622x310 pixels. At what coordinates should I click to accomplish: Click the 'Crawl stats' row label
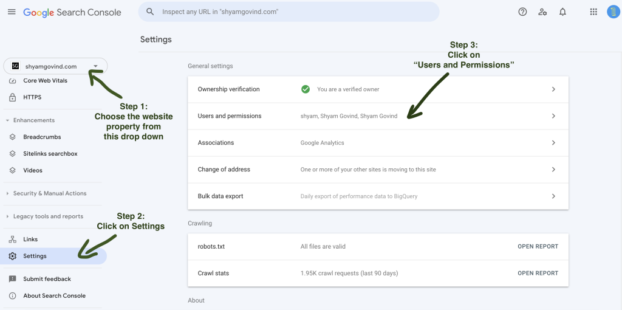(x=213, y=273)
